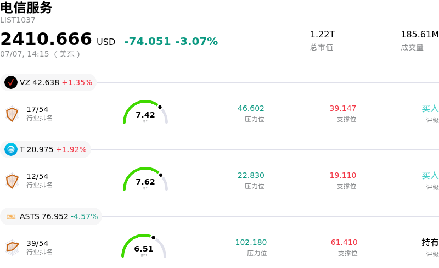Open T radar chart icon beside 12/54
Viewport: 439px width, 268px height.
point(12,181)
